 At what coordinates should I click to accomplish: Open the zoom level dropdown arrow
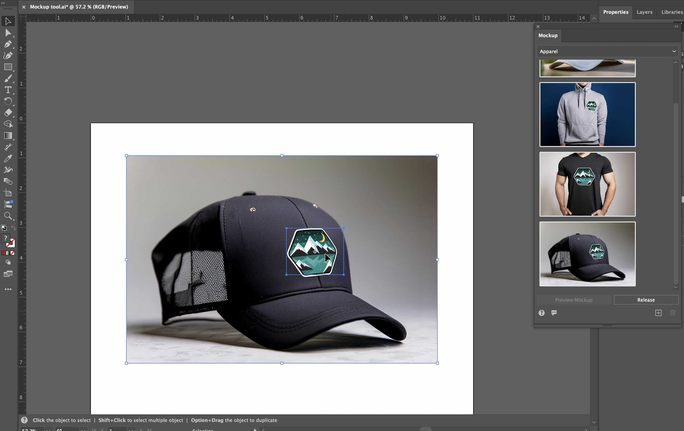(48, 430)
